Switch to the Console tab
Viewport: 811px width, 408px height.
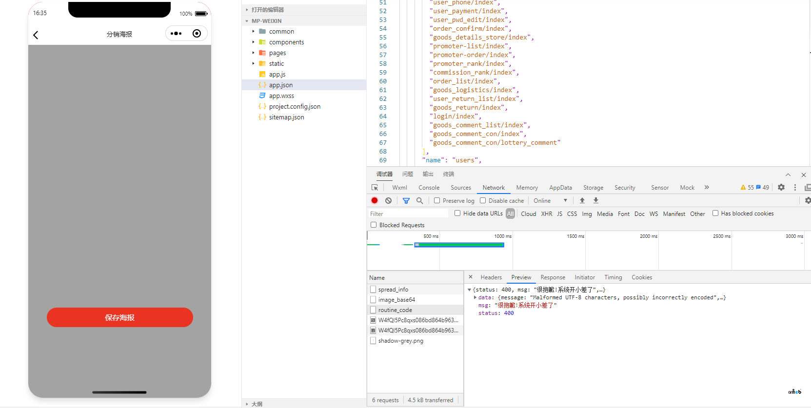coord(429,187)
